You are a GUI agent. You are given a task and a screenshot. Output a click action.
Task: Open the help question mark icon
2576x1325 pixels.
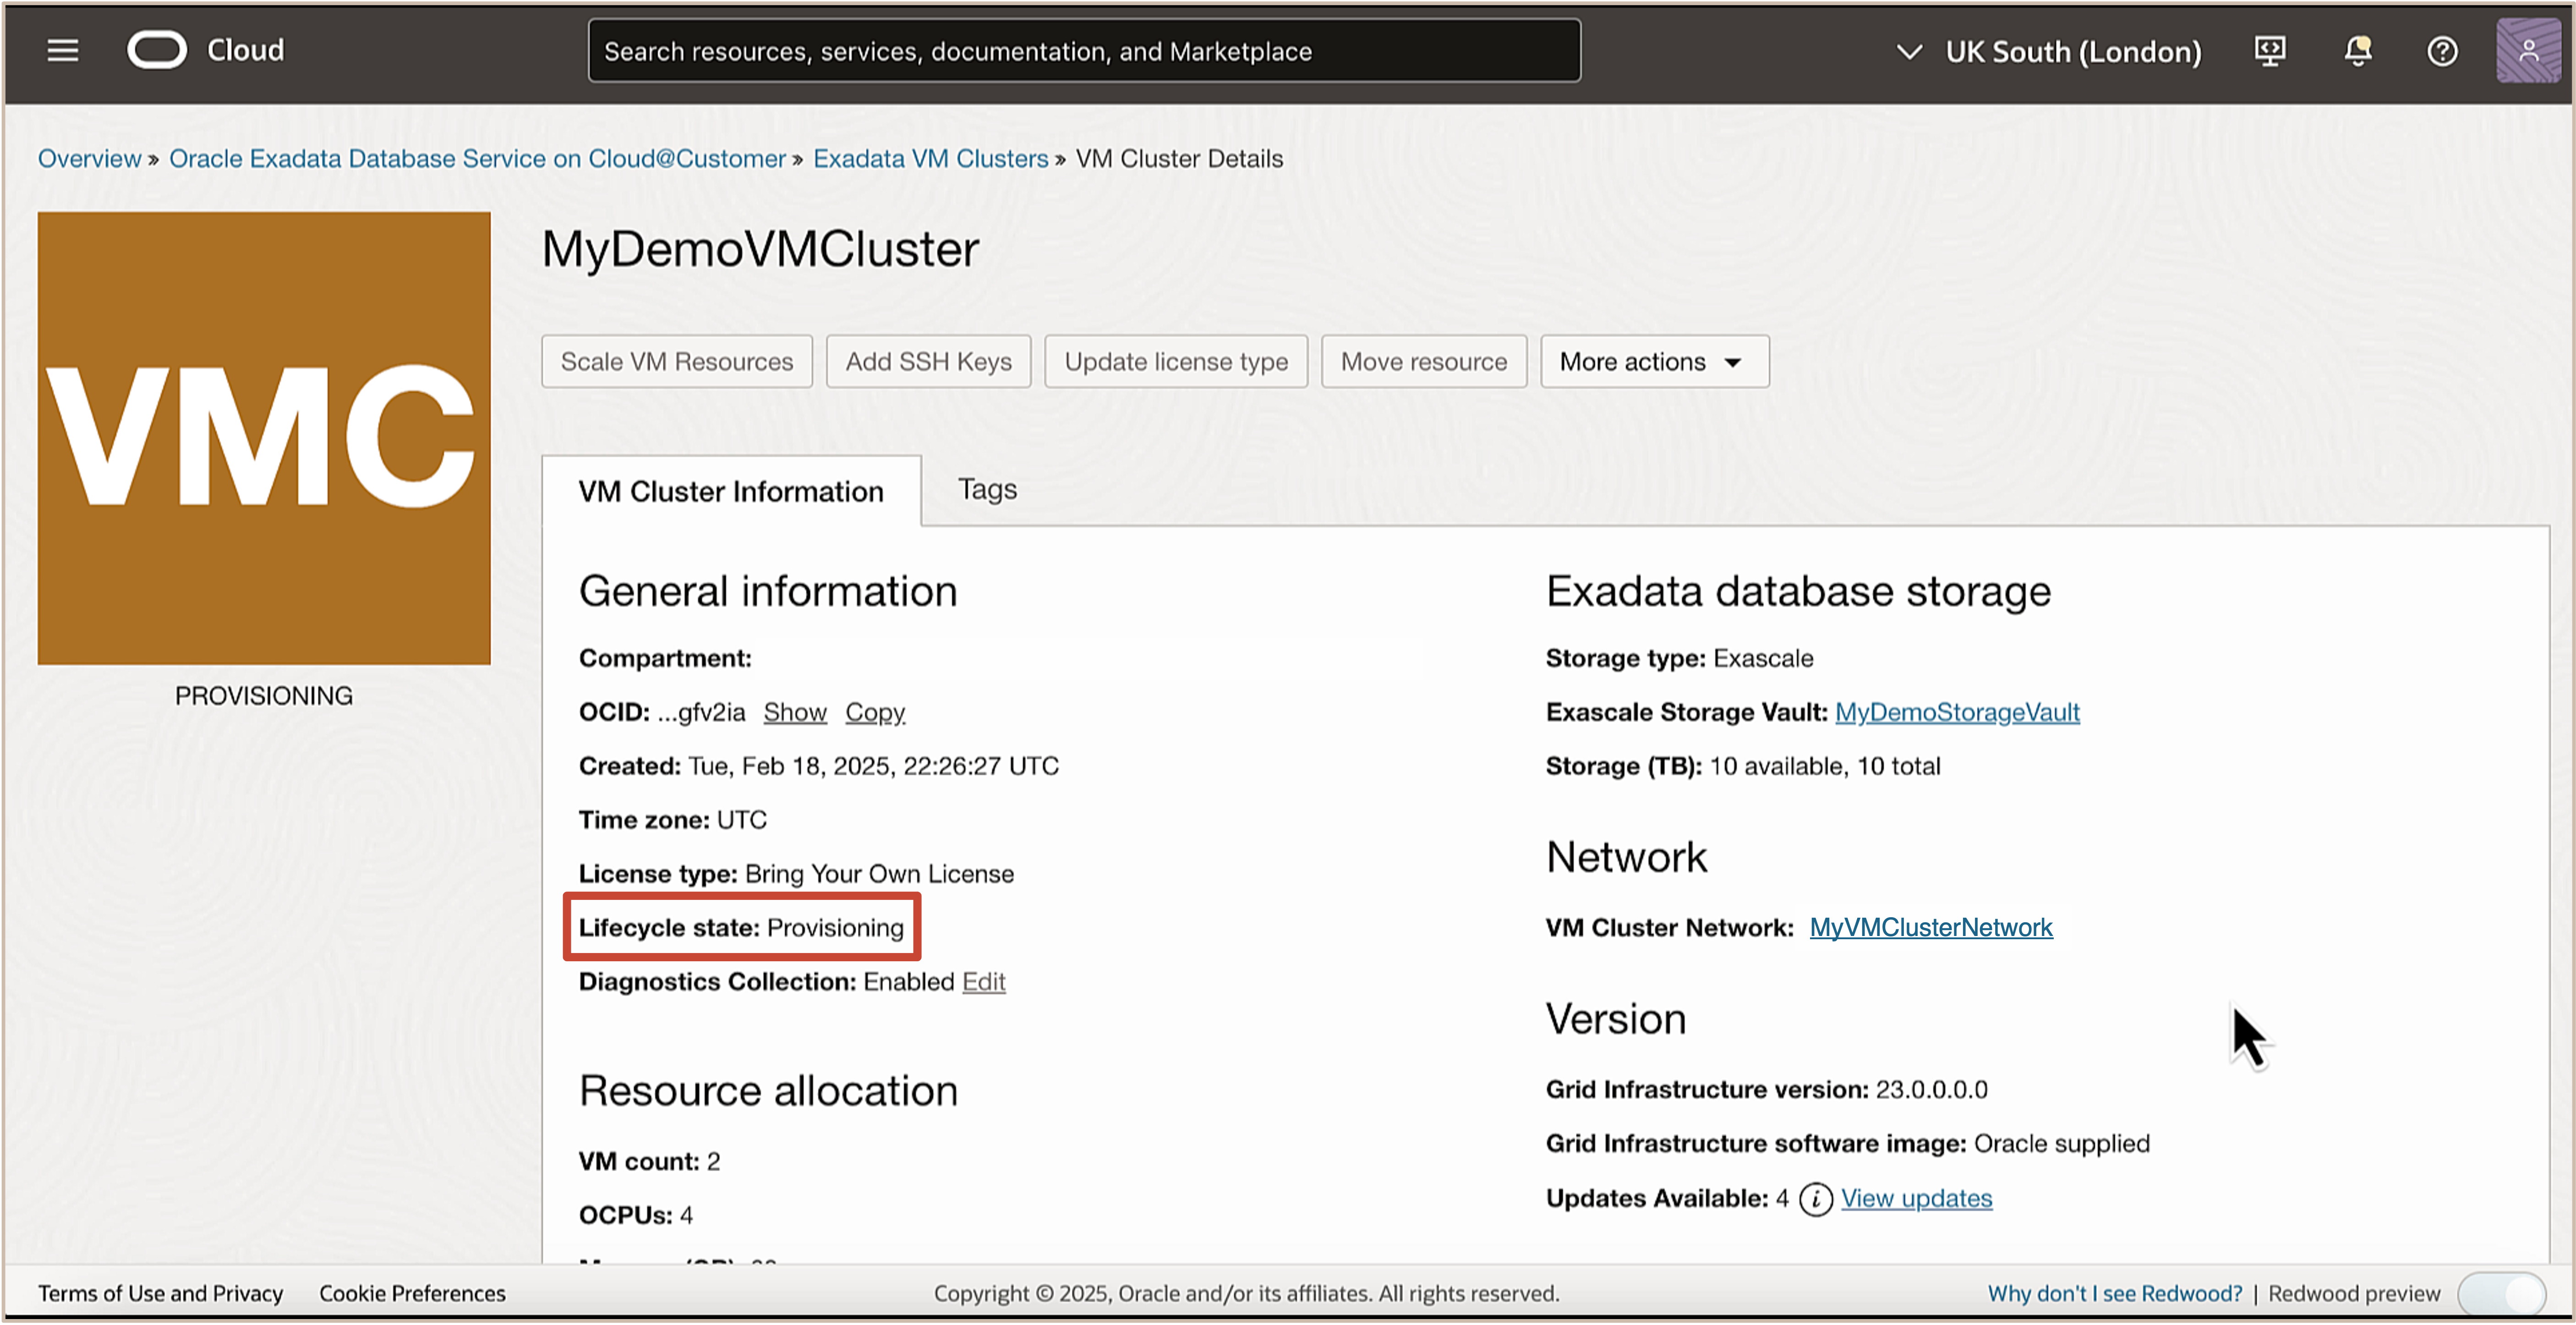coord(2442,51)
